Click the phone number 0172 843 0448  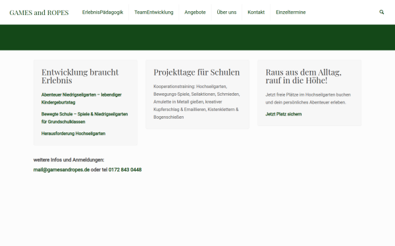[x=125, y=170]
